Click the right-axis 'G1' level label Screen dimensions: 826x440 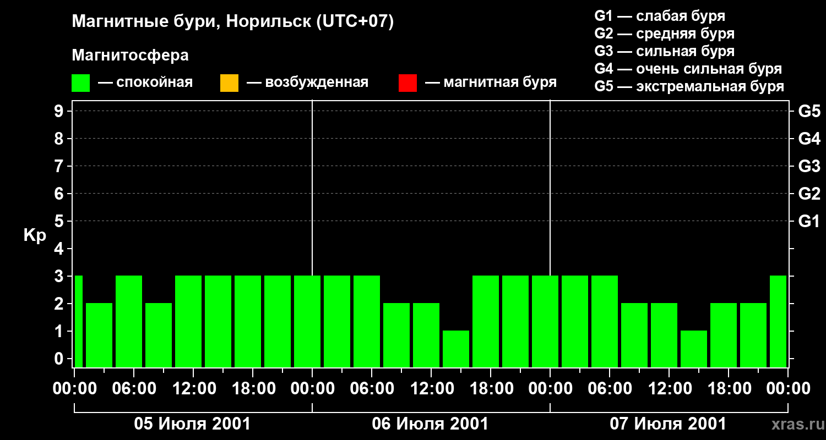click(809, 221)
